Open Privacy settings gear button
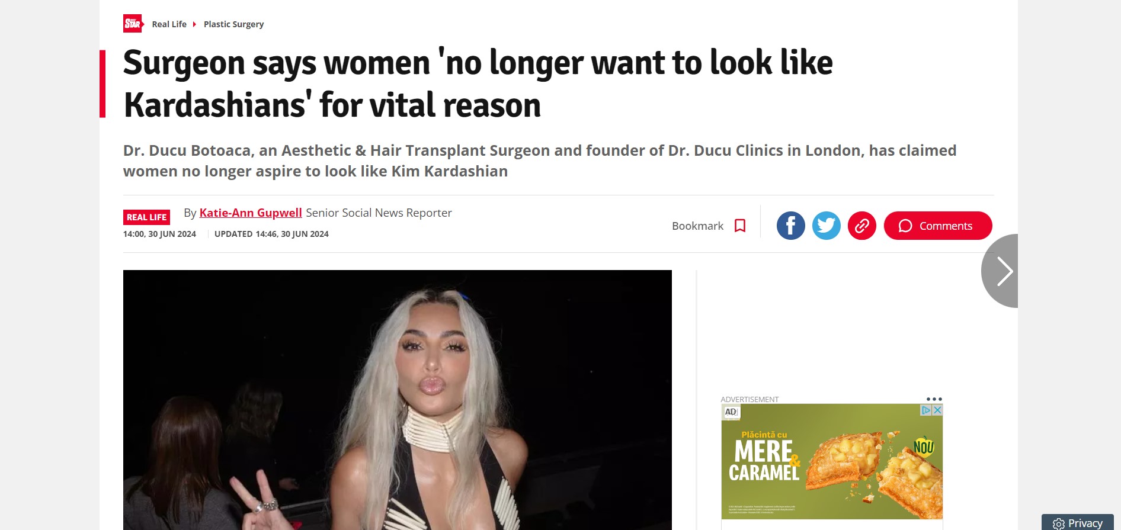Screen dimensions: 1121x530 (x=1077, y=523)
